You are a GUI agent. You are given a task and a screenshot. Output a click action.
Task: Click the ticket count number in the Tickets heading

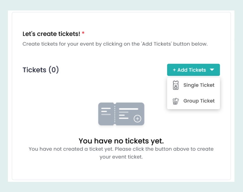[53, 70]
